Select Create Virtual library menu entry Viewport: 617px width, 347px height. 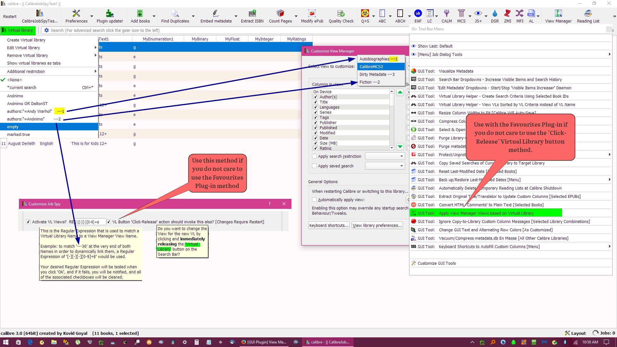tap(26, 40)
